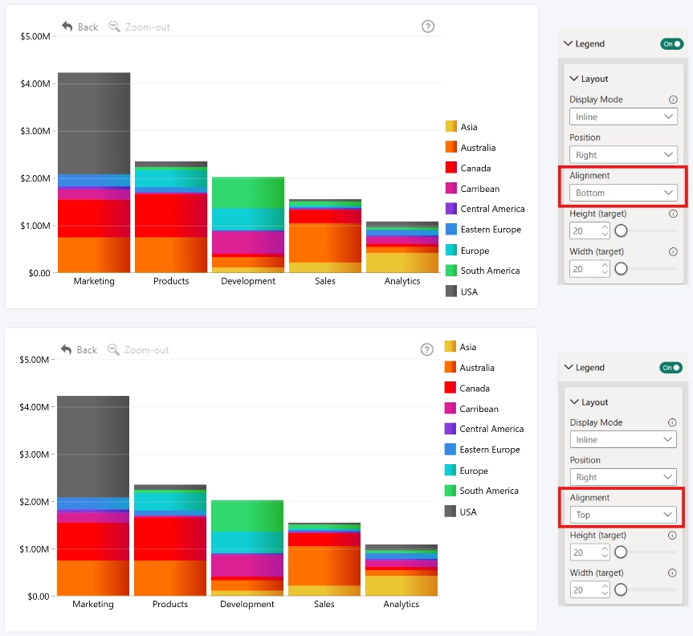Click the Marketing axis label in the upper chart
Image resolution: width=693 pixels, height=636 pixels.
(x=94, y=281)
